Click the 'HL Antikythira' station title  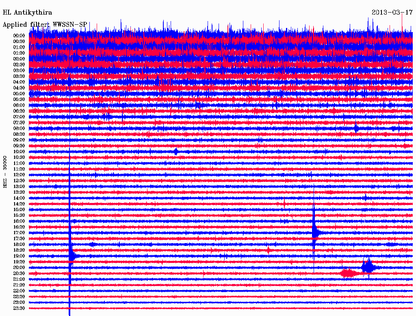(27, 13)
